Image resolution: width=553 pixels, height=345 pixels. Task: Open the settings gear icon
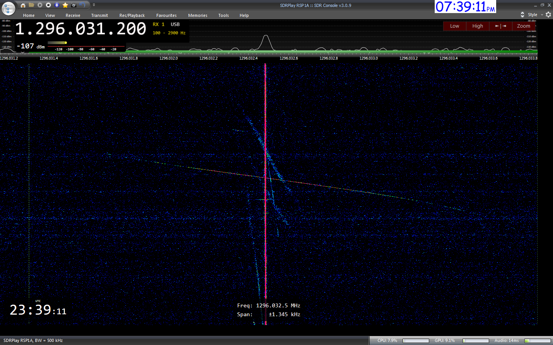click(548, 15)
